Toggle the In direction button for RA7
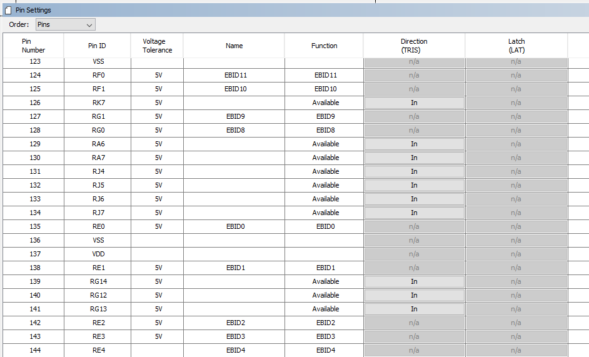Screen dimensions: 589x357 coord(414,158)
